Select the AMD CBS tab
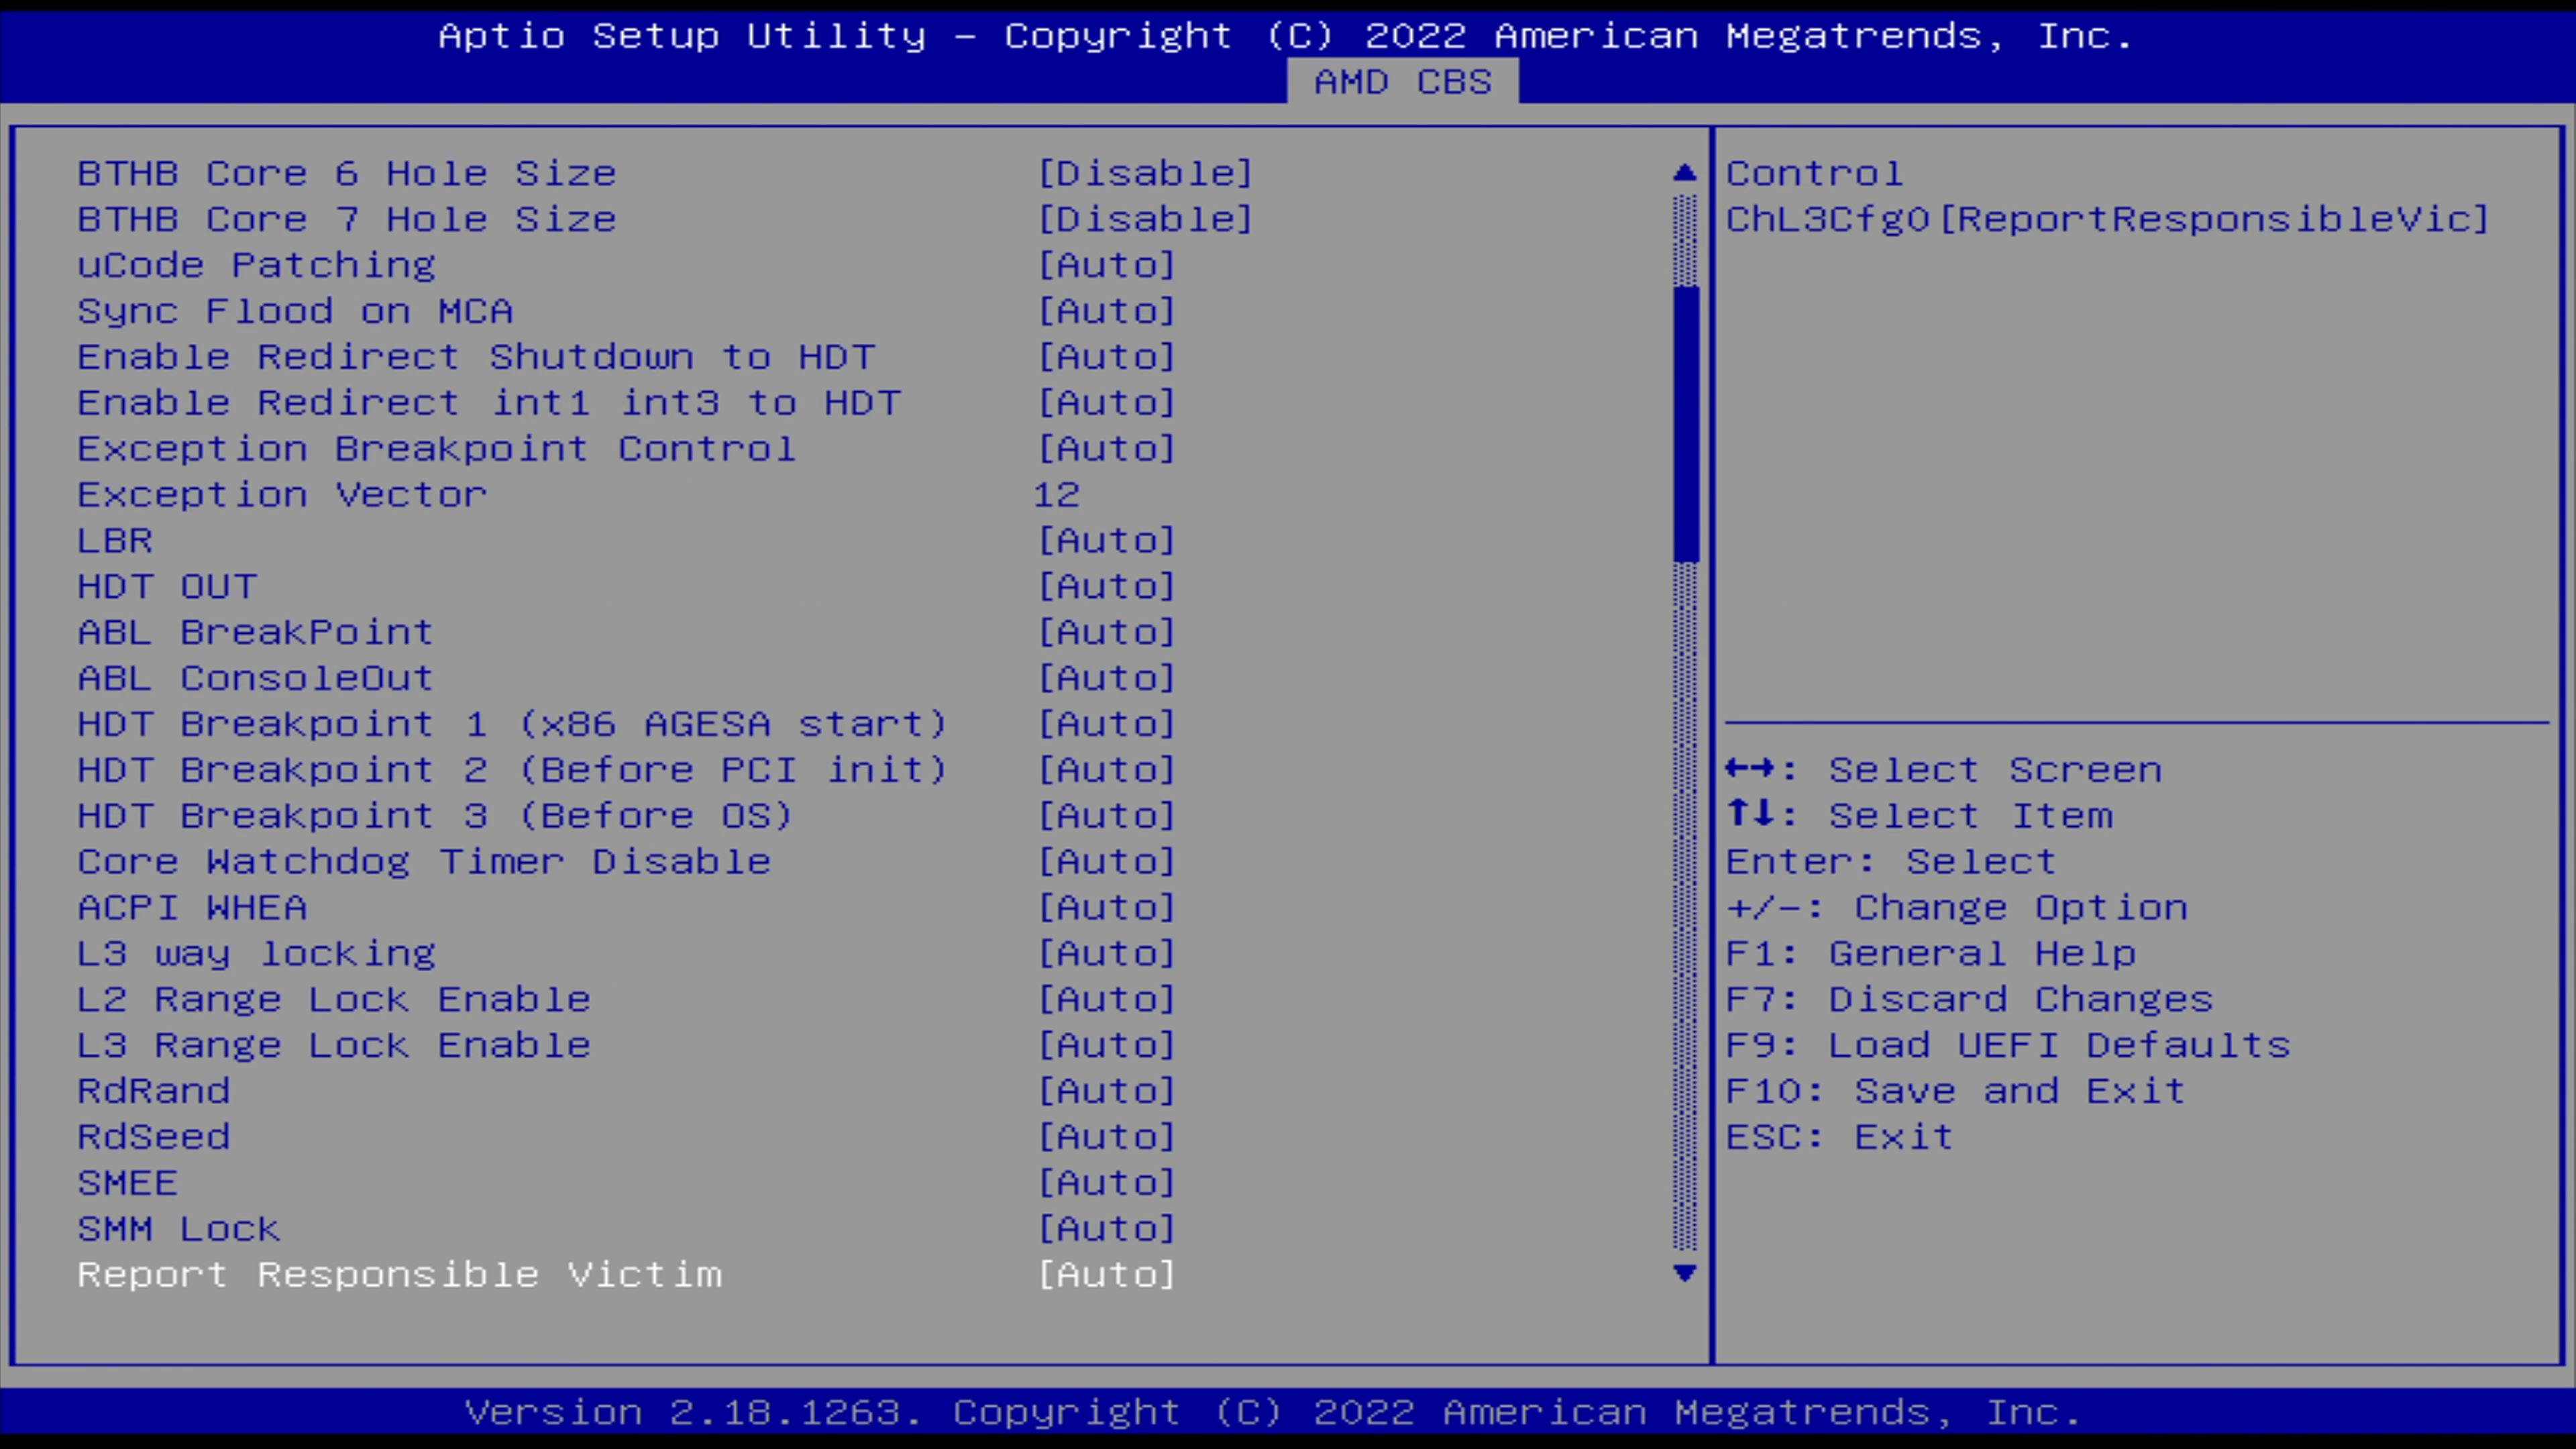Viewport: 2576px width, 1449px height. pos(1402,81)
